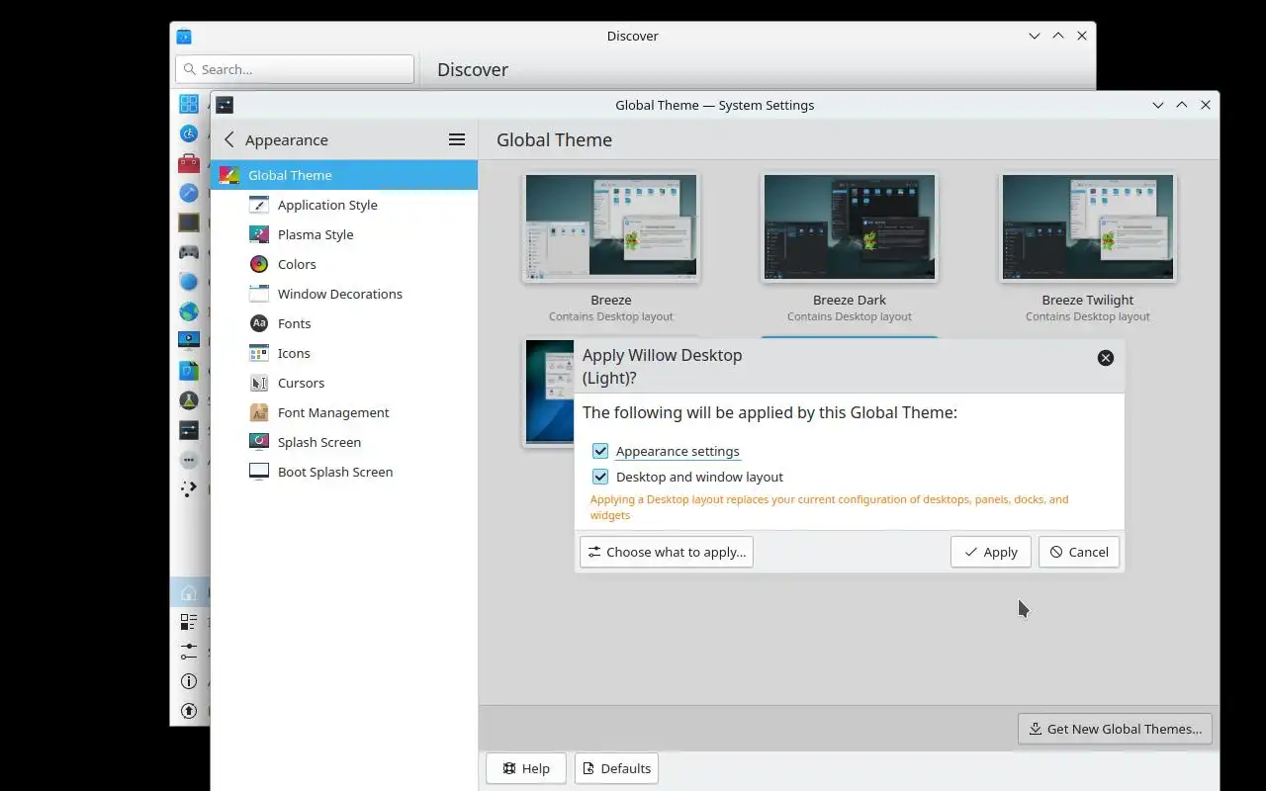Open Window Decorations icon in sidebar

click(259, 294)
